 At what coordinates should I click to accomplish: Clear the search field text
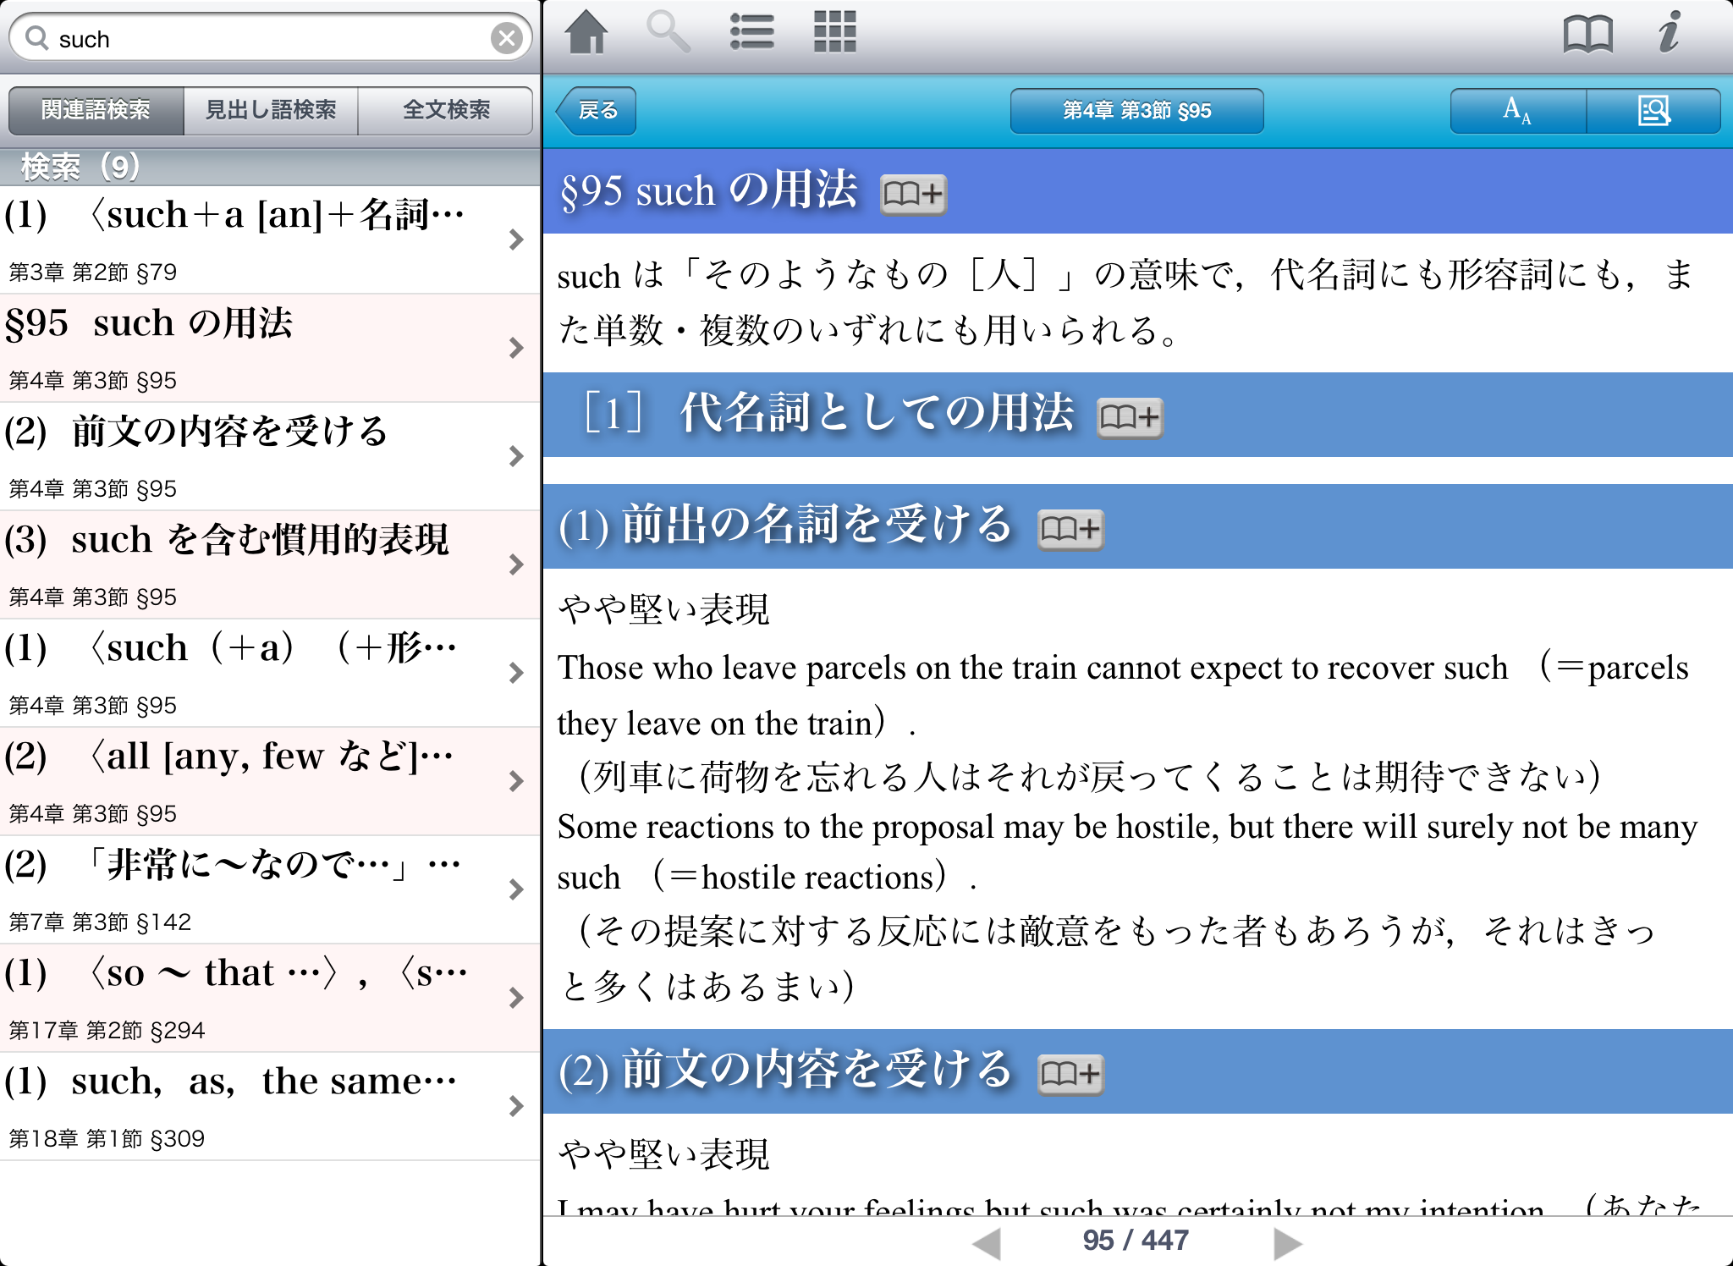(x=506, y=38)
